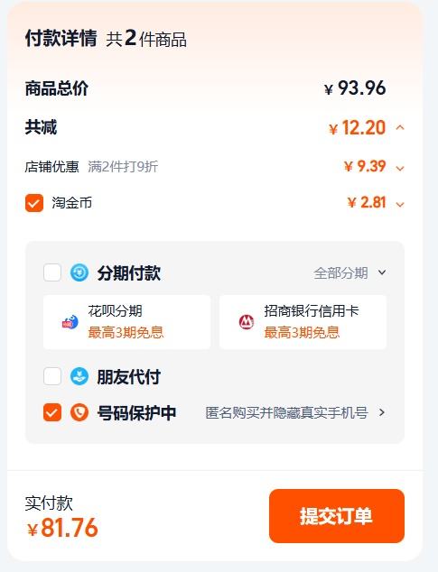Screen dimensions: 438x572
Task: Disable the 号码保护中 checkbox
Action: [52, 412]
